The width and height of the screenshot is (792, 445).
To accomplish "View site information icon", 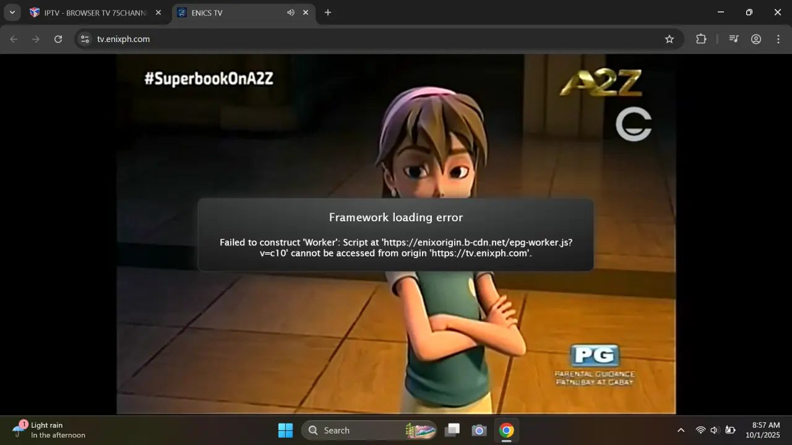I will click(85, 39).
